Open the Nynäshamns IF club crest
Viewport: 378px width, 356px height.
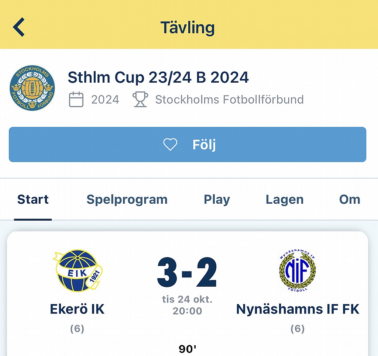point(298,272)
